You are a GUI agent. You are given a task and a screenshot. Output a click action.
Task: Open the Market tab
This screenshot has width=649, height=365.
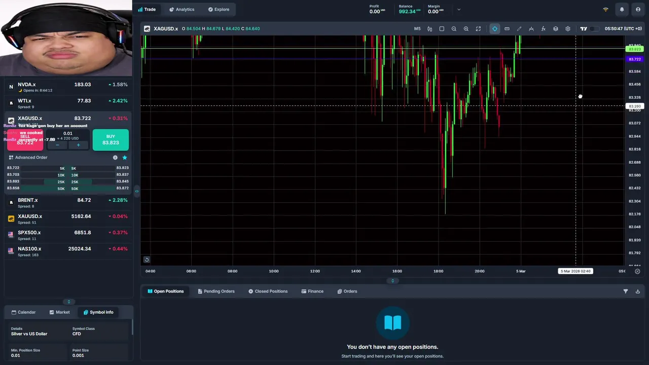click(x=59, y=312)
